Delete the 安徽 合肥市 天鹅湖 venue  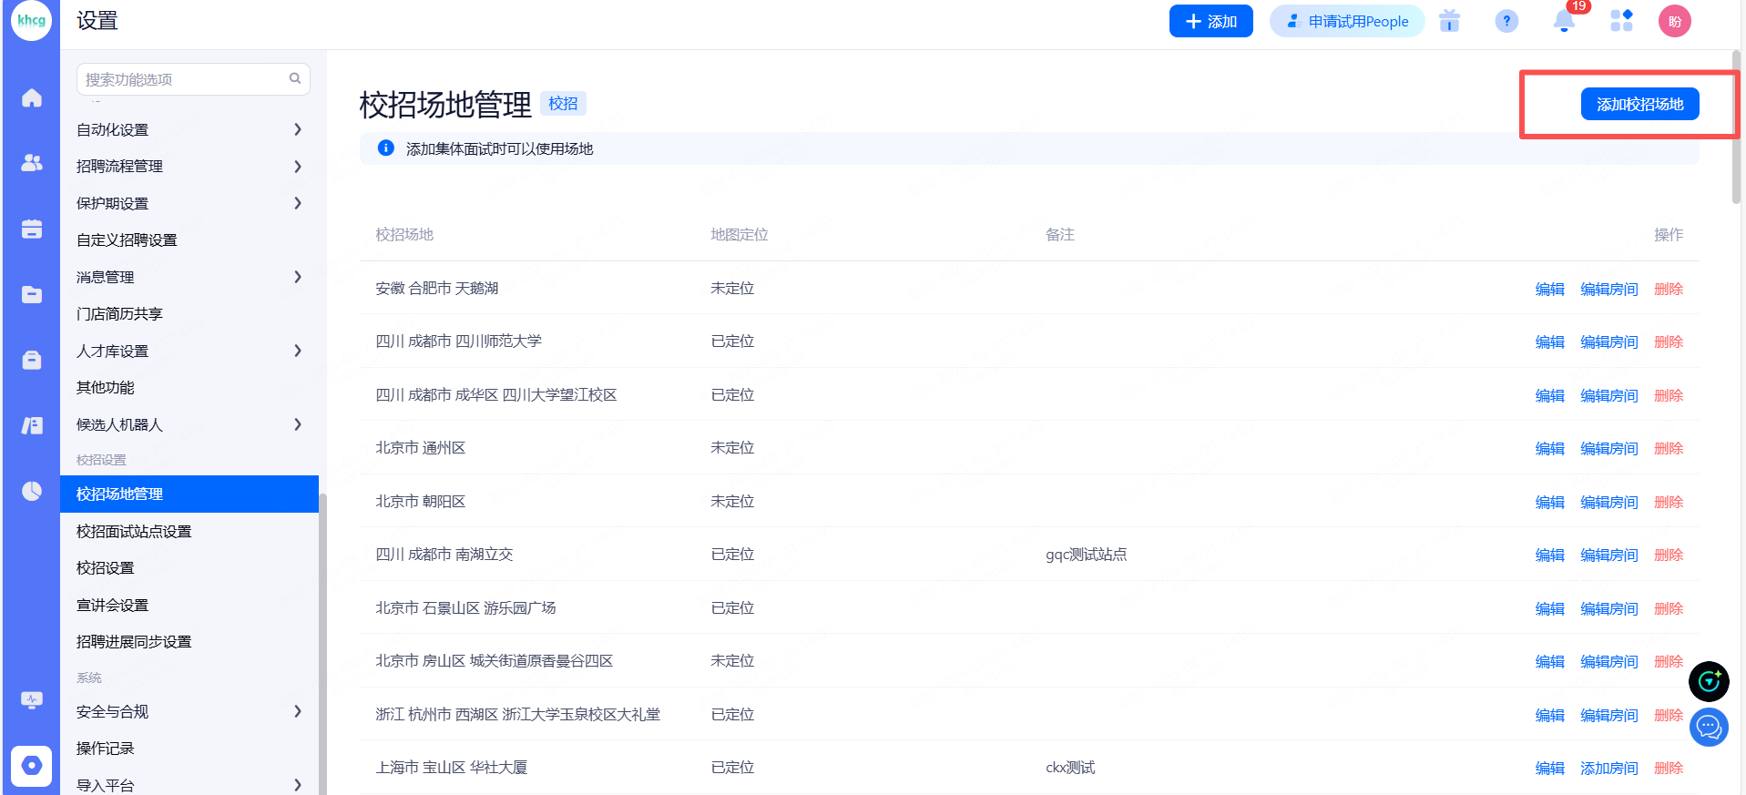1668,290
